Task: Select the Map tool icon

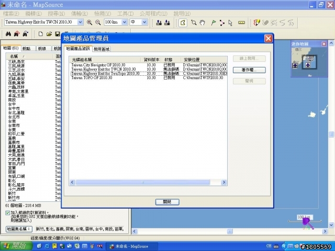Action: coord(183,22)
